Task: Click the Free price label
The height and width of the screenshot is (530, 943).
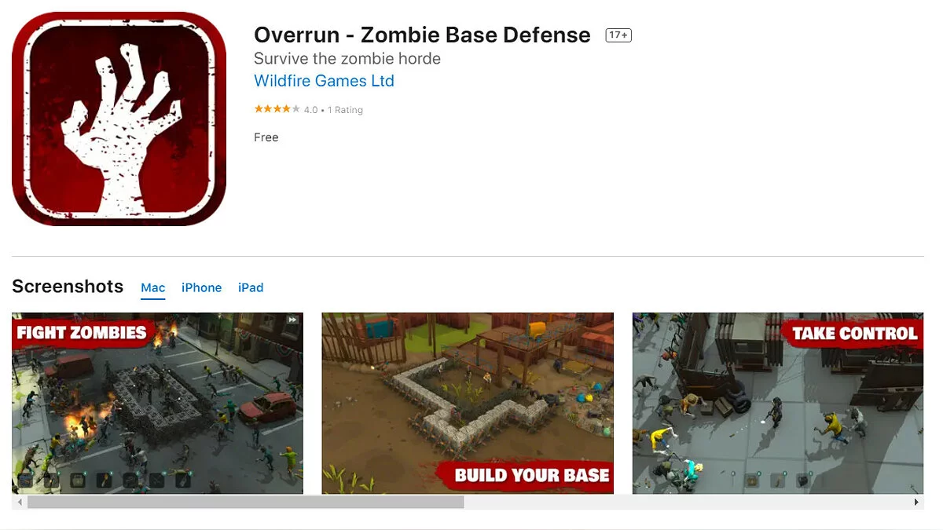Action: click(266, 137)
